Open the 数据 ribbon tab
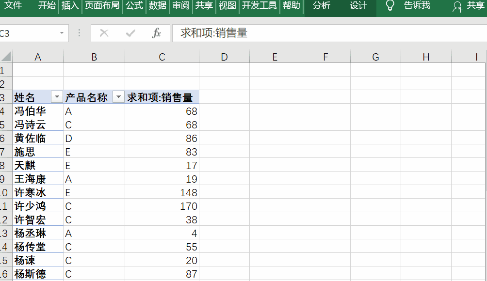Viewport: 487px width, 281px height. tap(158, 5)
